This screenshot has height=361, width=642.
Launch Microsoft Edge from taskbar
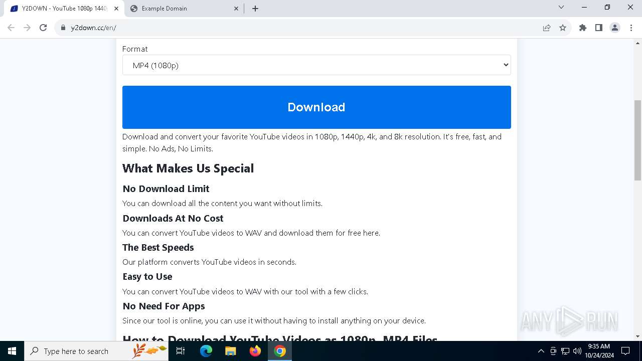point(206,351)
